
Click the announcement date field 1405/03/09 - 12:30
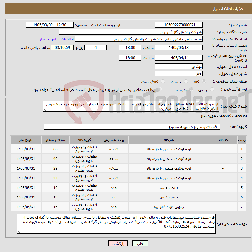[x=50, y=25]
